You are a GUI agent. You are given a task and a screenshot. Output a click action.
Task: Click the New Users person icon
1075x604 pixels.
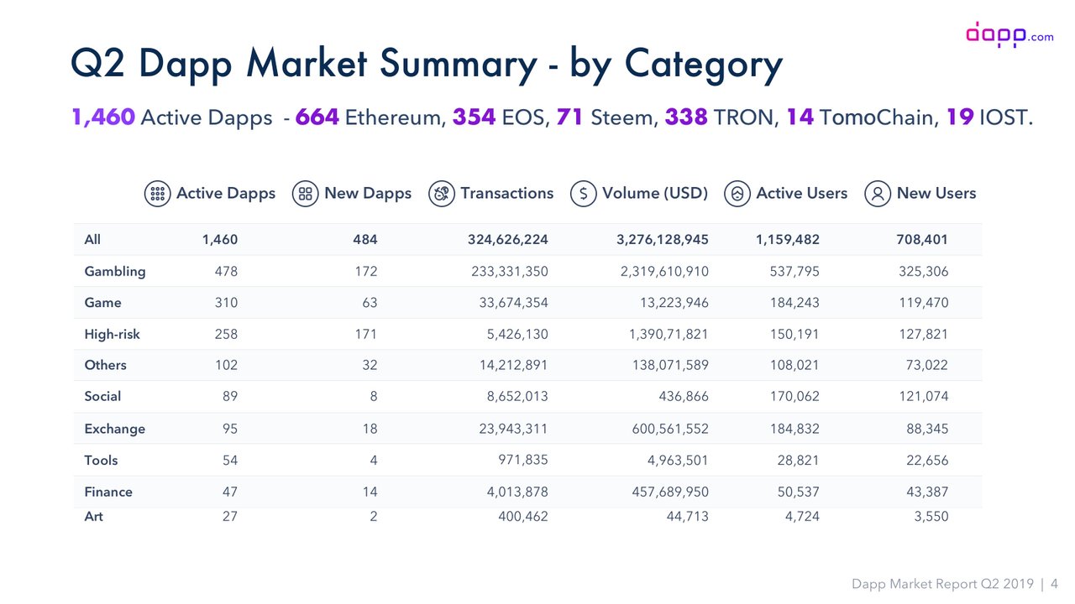point(878,194)
